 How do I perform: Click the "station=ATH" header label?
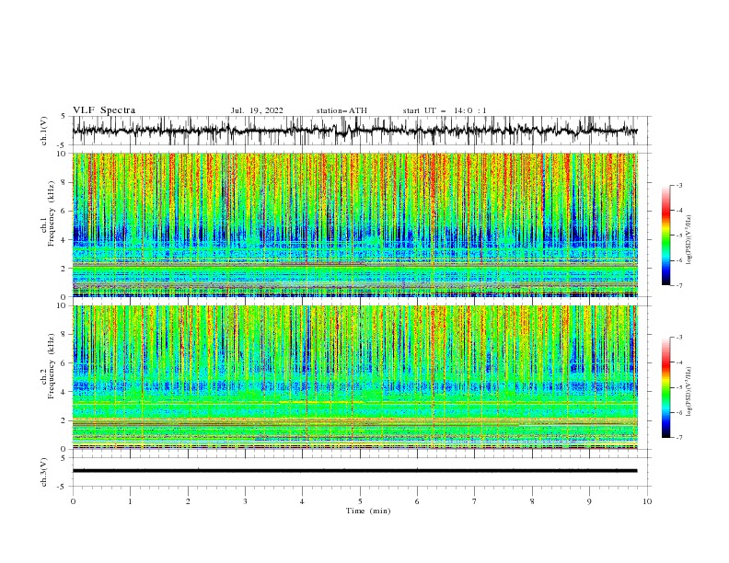pyautogui.click(x=341, y=110)
